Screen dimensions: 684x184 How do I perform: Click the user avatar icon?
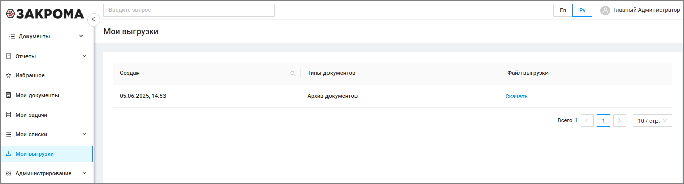click(606, 10)
